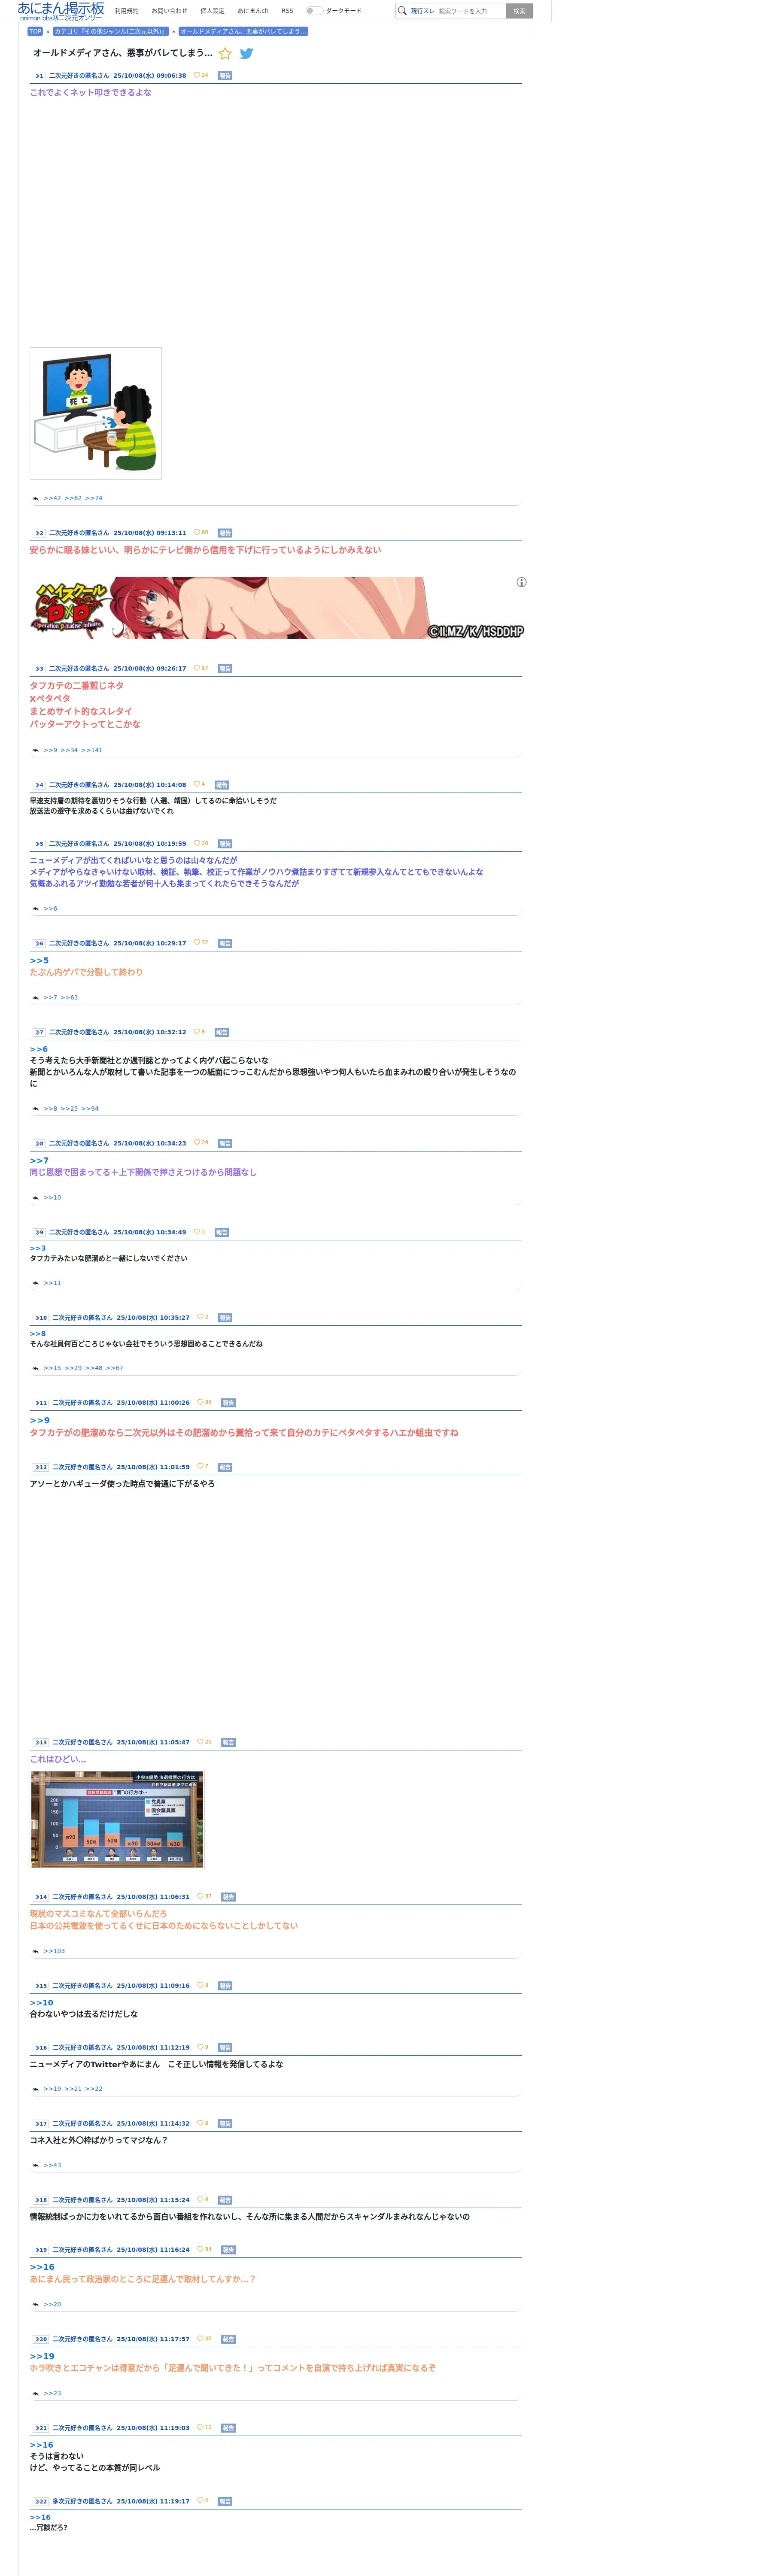Like post 17 with its heart icon
The width and height of the screenshot is (778, 2576).
coord(200,2124)
